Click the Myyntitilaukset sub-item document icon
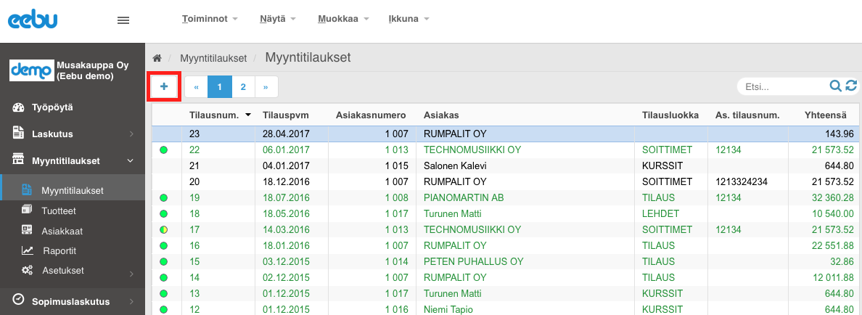This screenshot has height=315, width=862. pyautogui.click(x=26, y=190)
